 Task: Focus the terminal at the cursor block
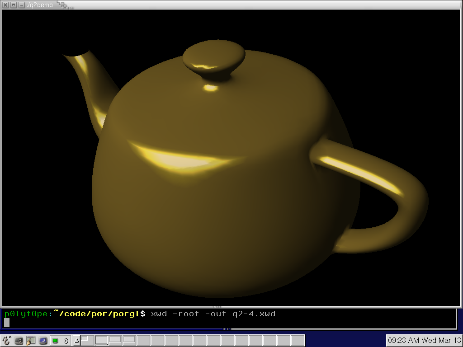pos(7,323)
